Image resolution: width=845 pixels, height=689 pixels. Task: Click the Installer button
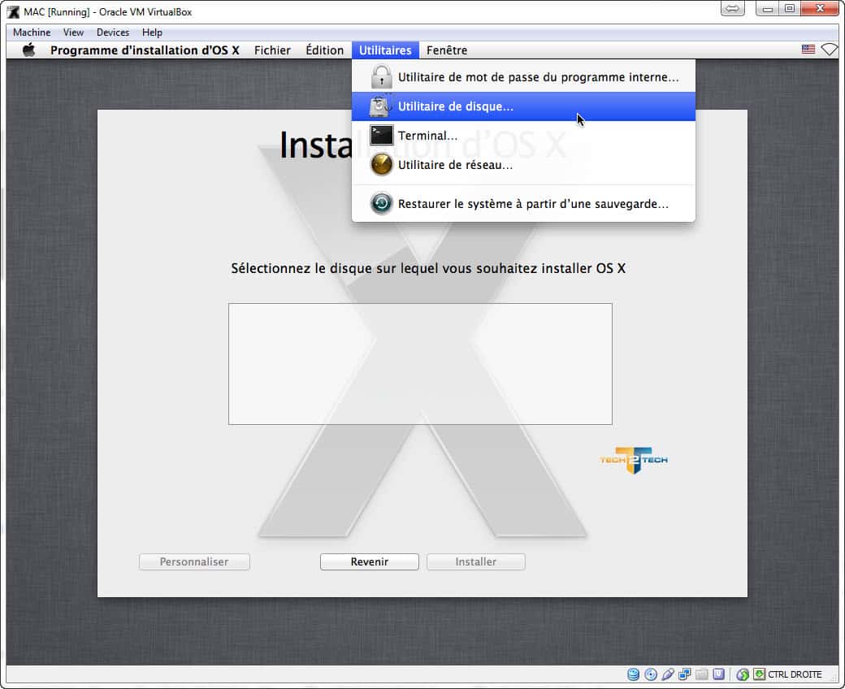(476, 562)
